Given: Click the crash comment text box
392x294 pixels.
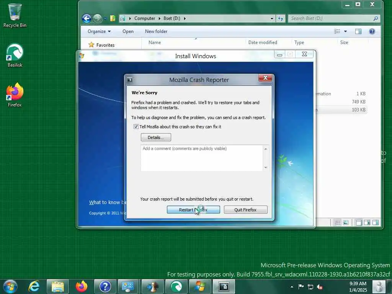Looking at the screenshot, I should click(x=201, y=158).
